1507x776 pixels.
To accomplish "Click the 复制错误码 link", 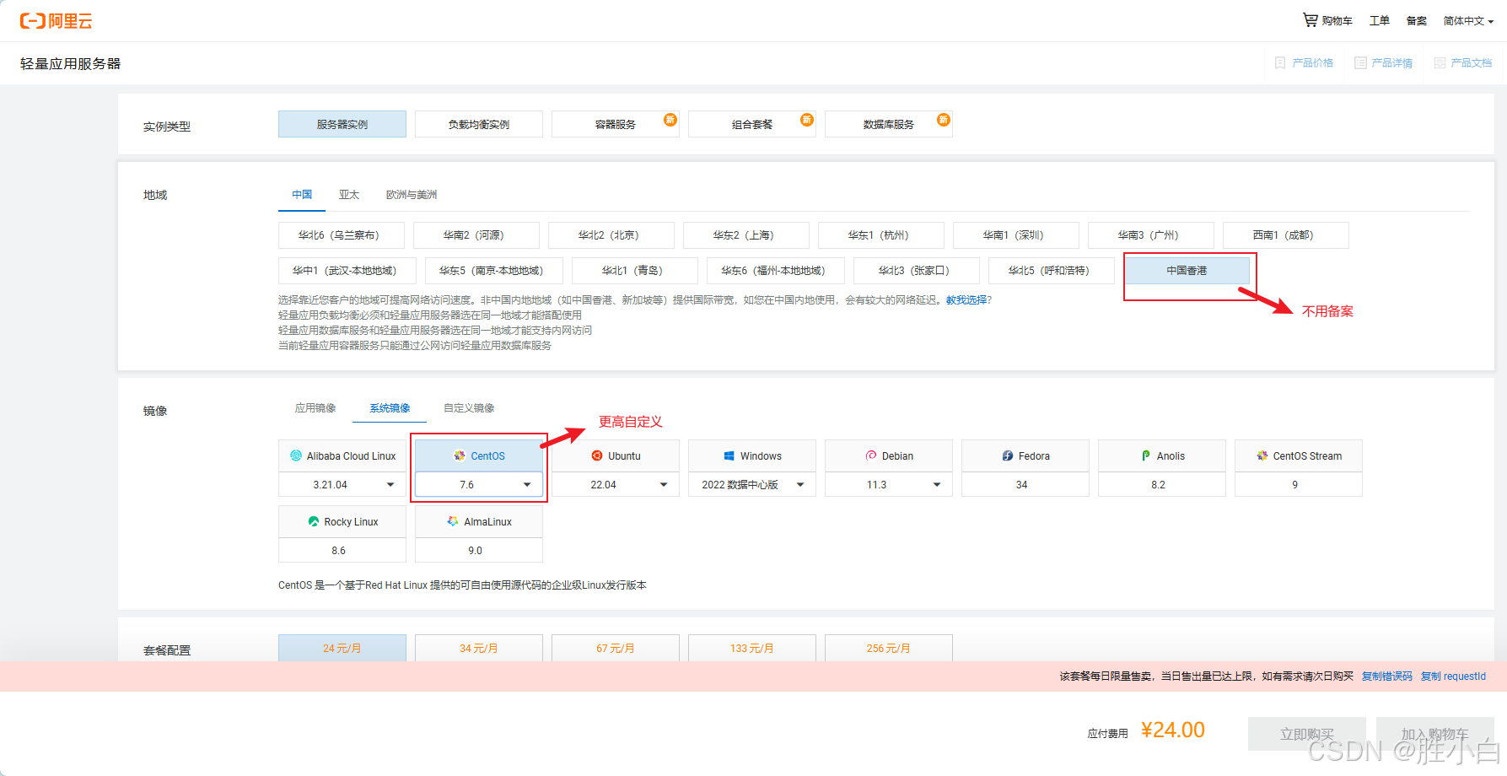I will tap(1387, 676).
